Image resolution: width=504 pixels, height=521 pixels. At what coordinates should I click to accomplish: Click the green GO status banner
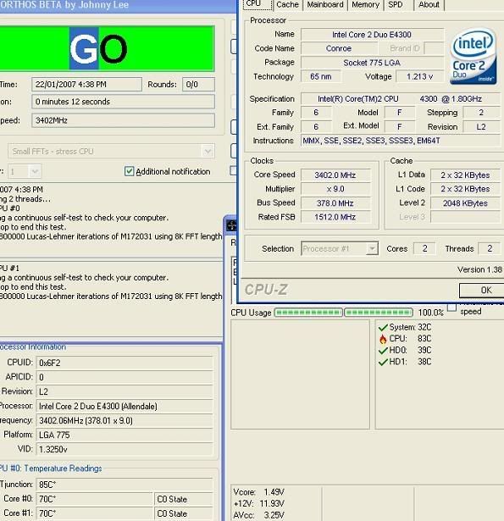tap(107, 48)
